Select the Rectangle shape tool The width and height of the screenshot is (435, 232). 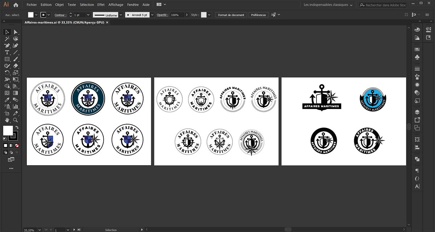pyautogui.click(x=7, y=59)
